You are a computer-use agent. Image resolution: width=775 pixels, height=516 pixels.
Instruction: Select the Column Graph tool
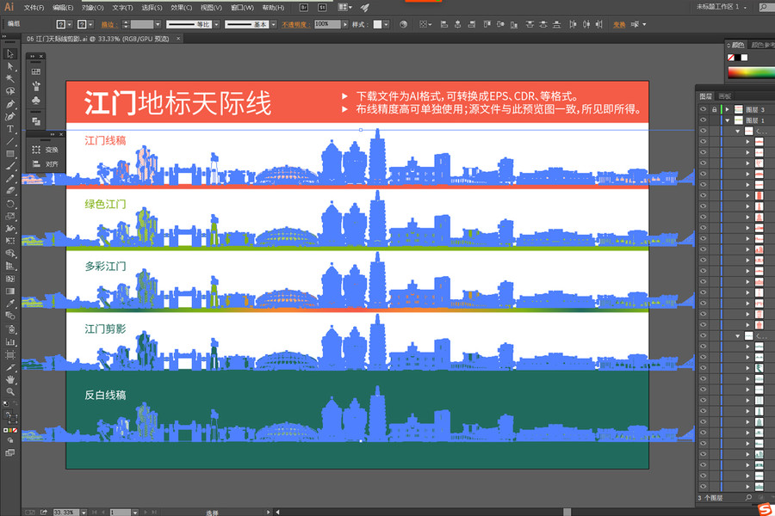9,341
